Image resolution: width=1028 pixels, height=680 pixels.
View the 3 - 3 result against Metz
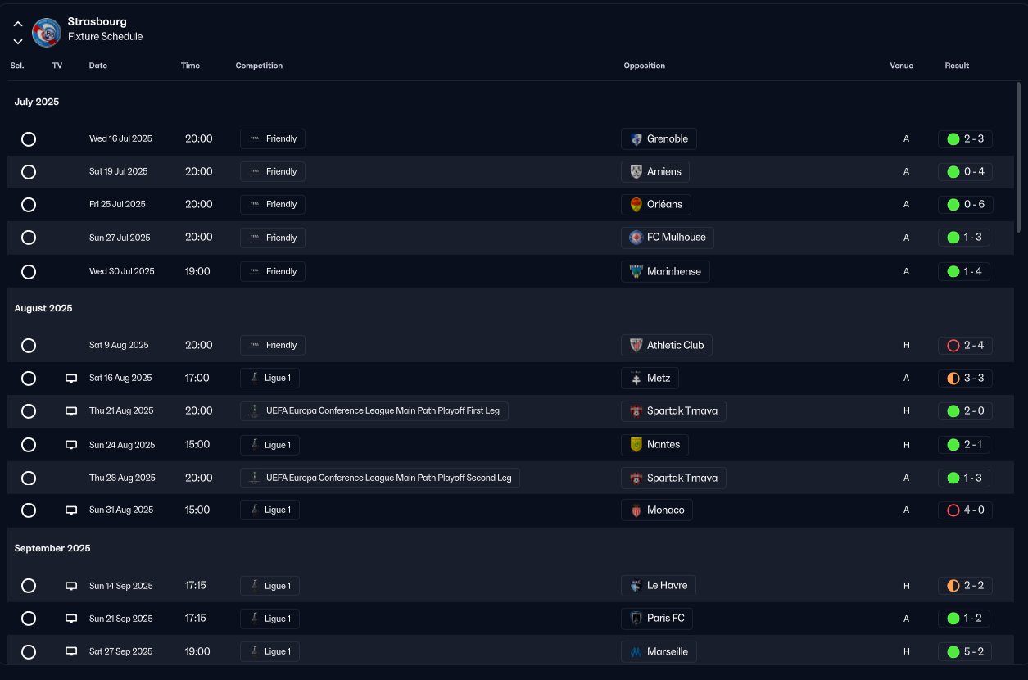966,379
